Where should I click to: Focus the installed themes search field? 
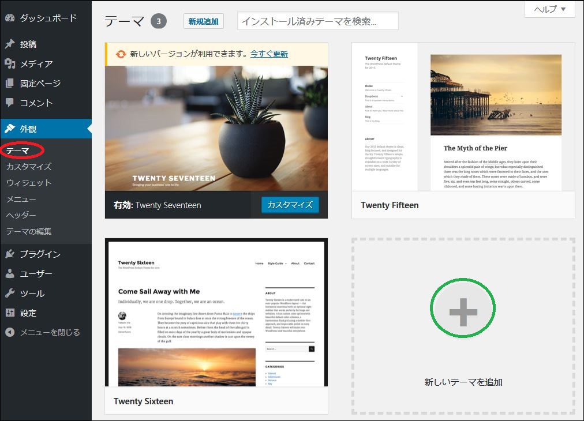pos(318,21)
